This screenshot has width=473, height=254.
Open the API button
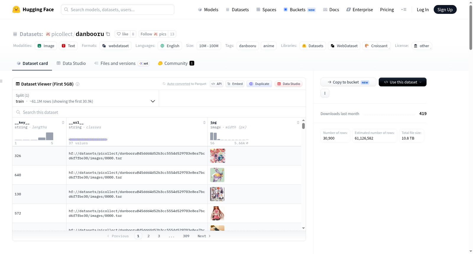(x=216, y=84)
